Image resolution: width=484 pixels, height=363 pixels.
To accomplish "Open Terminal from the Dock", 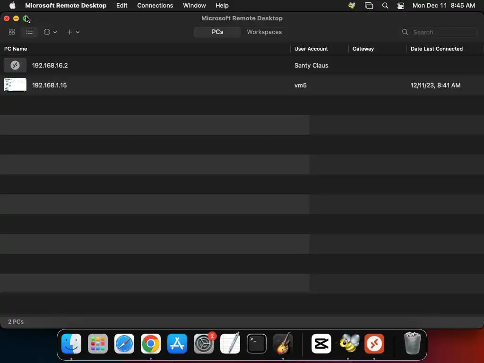I will pyautogui.click(x=257, y=344).
